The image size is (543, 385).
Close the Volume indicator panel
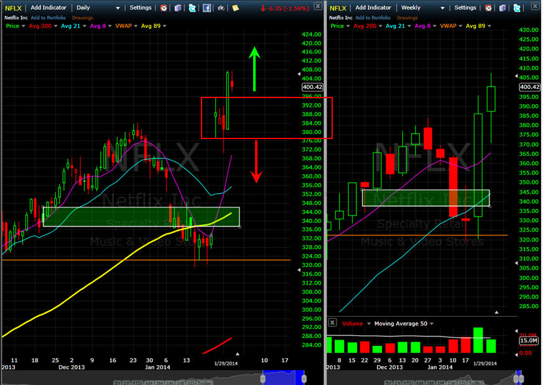[332, 323]
